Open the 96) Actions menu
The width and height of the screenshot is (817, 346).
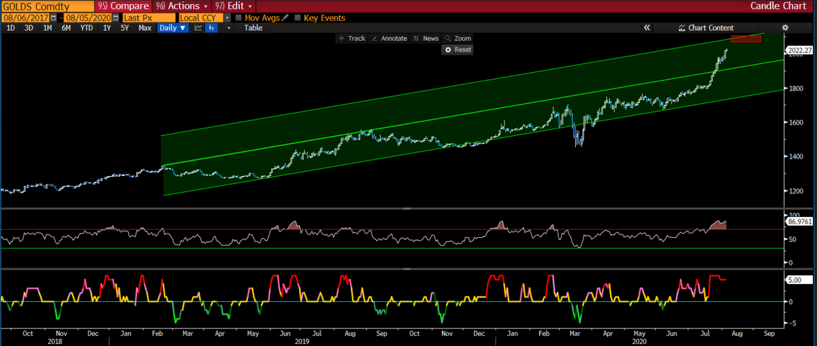pos(182,6)
